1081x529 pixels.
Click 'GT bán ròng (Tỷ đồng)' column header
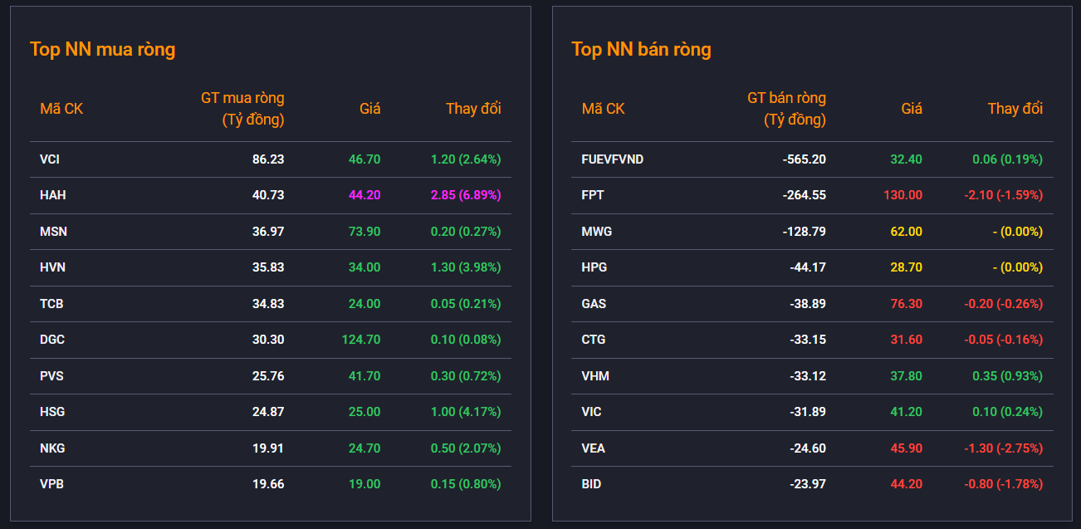[x=786, y=109]
